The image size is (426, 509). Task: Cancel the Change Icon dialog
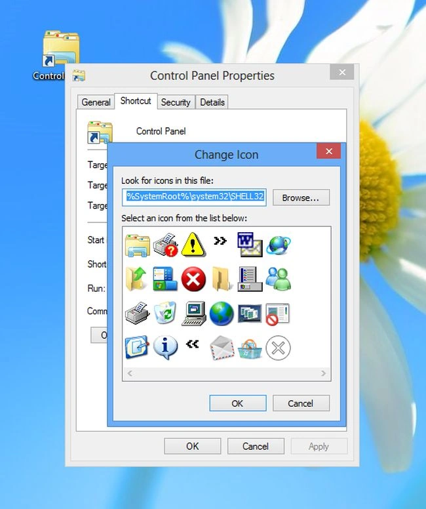point(301,403)
